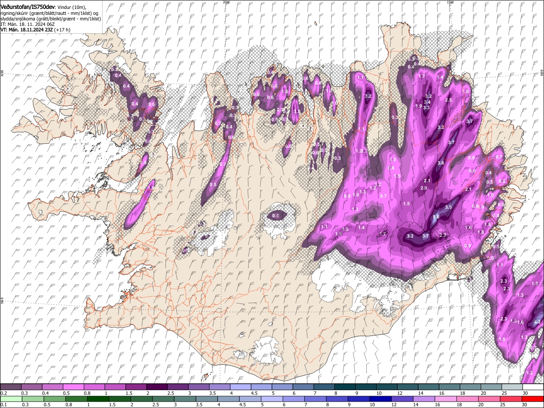This screenshot has height=408, width=544.
Task: Select the snow legend swatch labeled 3.5
Action: click(219, 387)
